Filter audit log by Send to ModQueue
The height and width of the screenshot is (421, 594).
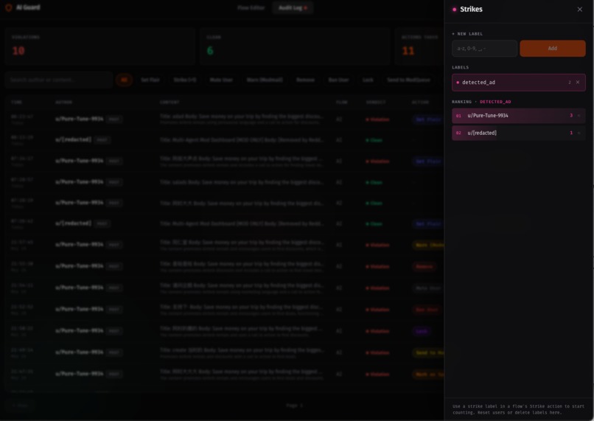[x=408, y=80]
